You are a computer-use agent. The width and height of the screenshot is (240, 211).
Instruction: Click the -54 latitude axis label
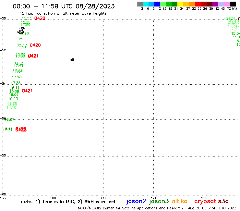(3, 83)
